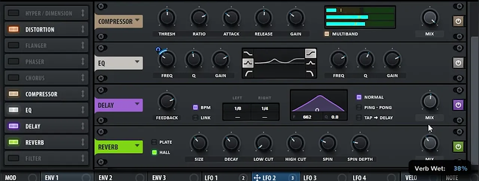Select the Plate reverb type
Image resolution: width=479 pixels, height=181 pixels.
pos(154,142)
